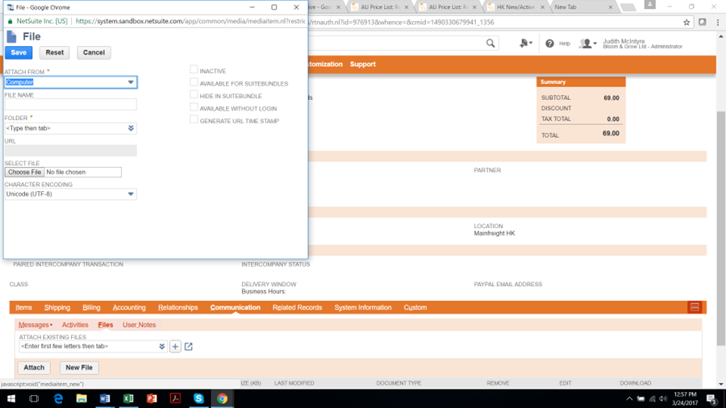Image resolution: width=726 pixels, height=408 pixels.
Task: Close the New Tab browser tab
Action: (x=611, y=7)
